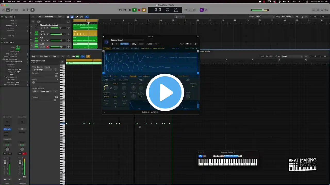Collapse the Region: Inst 6 disclosure triangle
Viewport: 330px width, 185px height.
(x=2, y=17)
